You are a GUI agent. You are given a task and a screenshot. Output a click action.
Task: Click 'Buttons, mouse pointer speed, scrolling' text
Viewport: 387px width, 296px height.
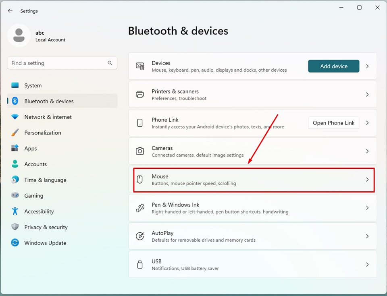[x=194, y=183]
